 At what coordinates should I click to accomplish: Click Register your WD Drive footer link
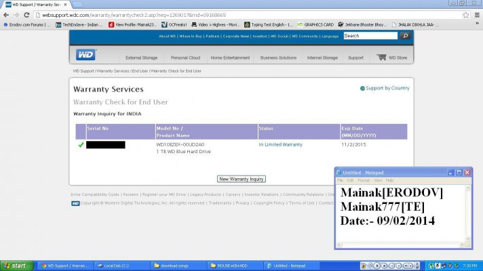coord(164,194)
